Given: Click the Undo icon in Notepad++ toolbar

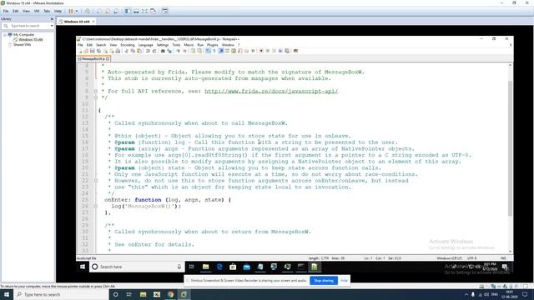Looking at the screenshot, I should click(x=147, y=51).
